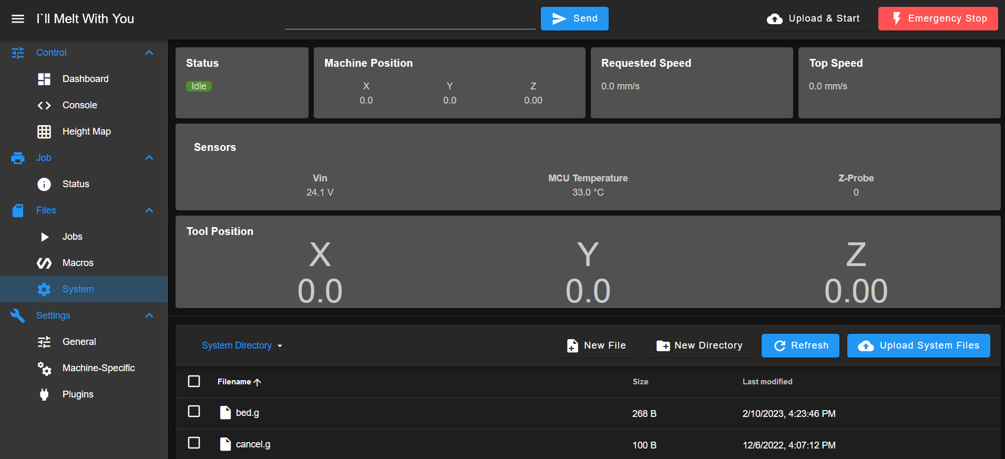
Task: Click the Console code brackets icon
Action: click(44, 105)
